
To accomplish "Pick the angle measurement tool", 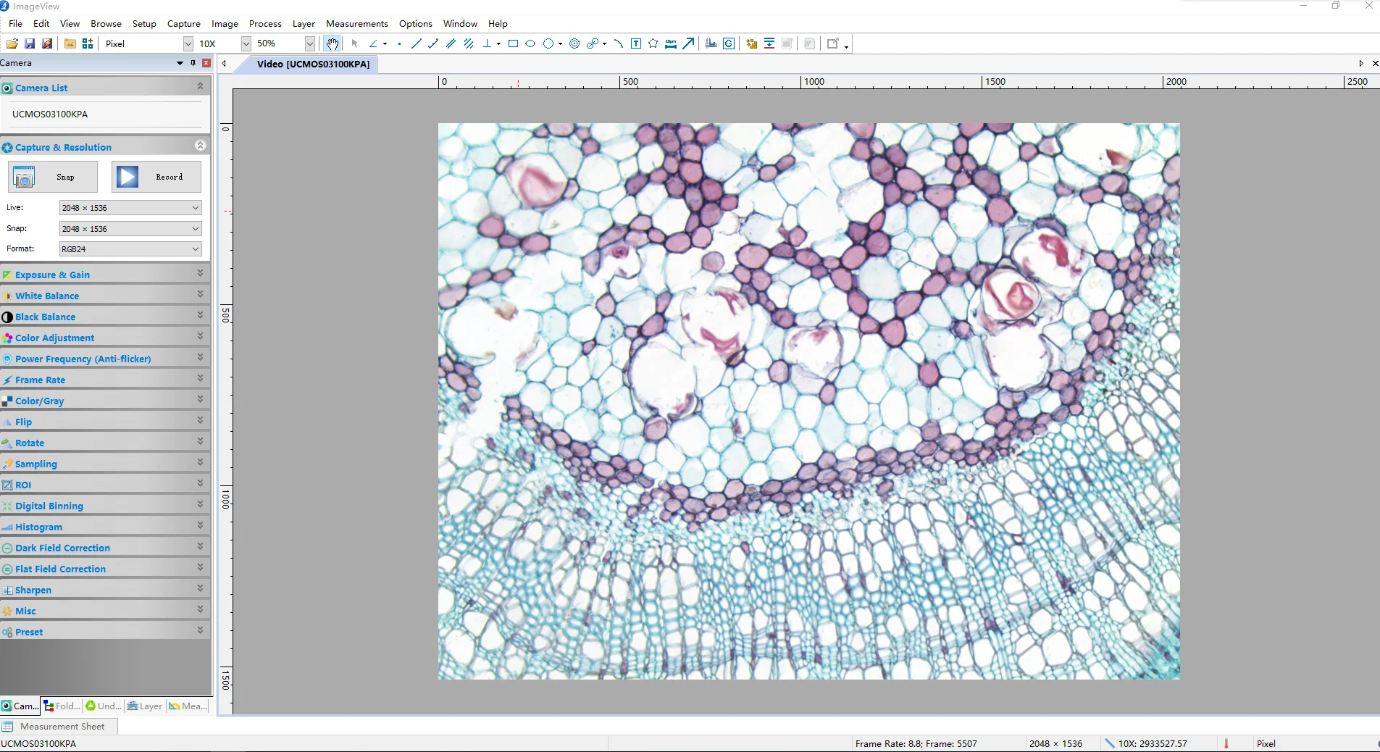I will point(373,43).
